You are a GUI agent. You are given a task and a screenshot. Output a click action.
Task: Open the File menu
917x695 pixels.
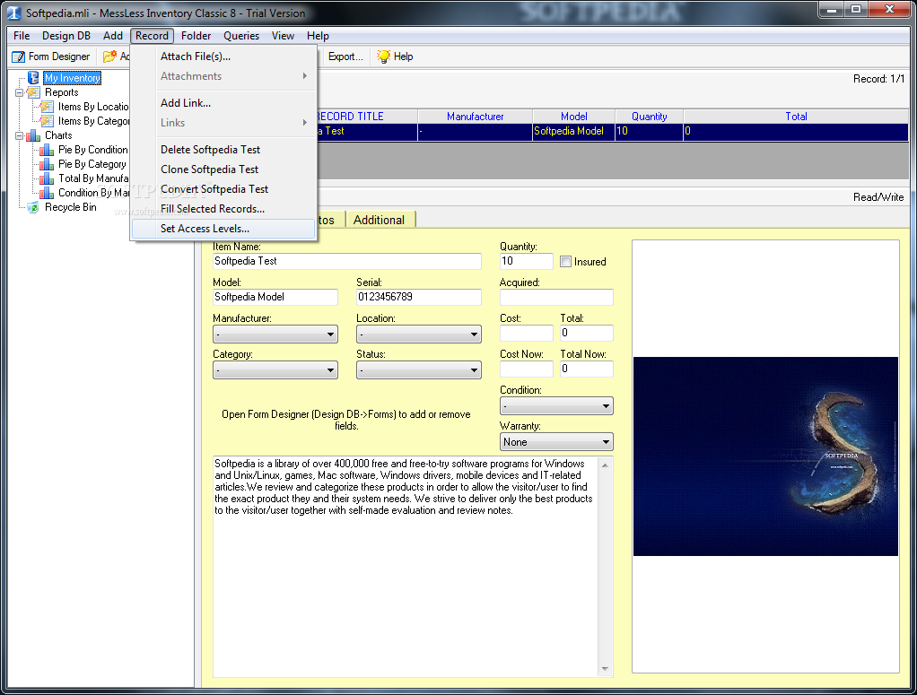[22, 36]
